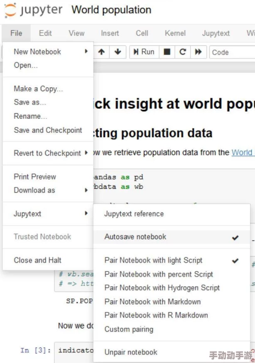Follow the World hyperlink in the text
The height and width of the screenshot is (363, 255).
pyautogui.click(x=243, y=152)
